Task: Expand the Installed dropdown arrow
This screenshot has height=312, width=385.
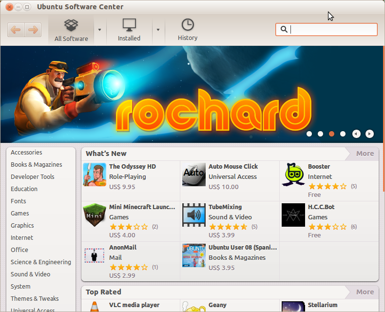Action: (158, 30)
